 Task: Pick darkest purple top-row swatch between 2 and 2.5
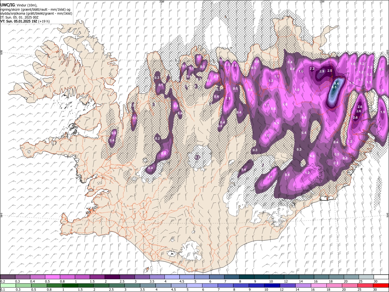112,277
